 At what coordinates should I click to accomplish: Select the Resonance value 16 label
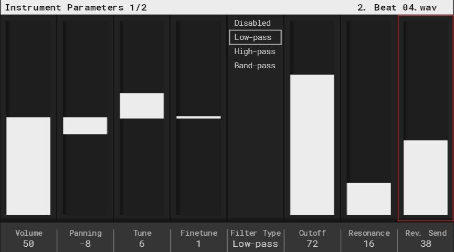369,244
